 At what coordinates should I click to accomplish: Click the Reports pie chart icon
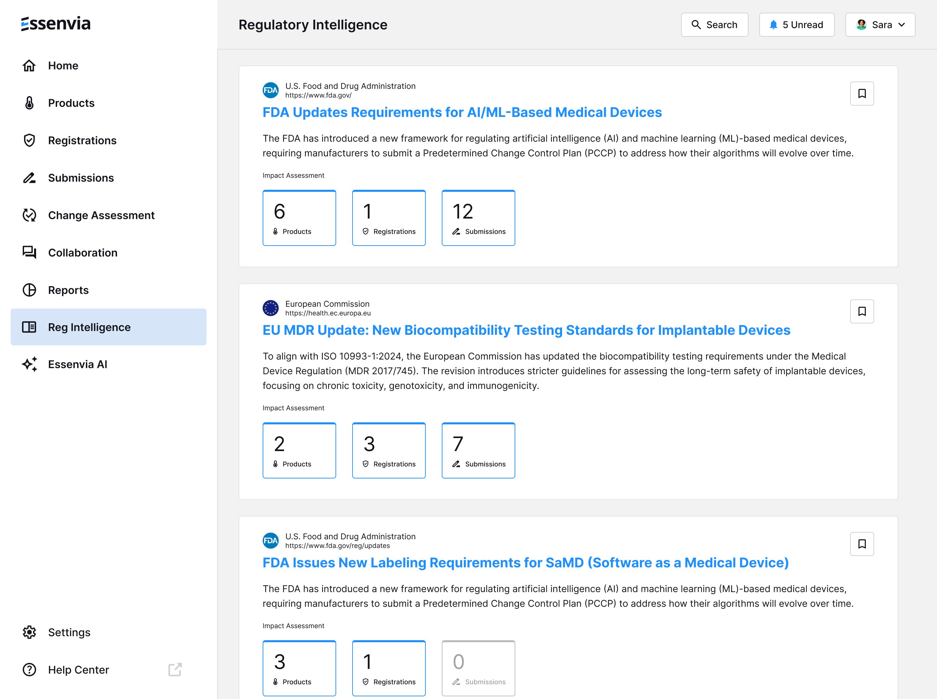pos(29,290)
